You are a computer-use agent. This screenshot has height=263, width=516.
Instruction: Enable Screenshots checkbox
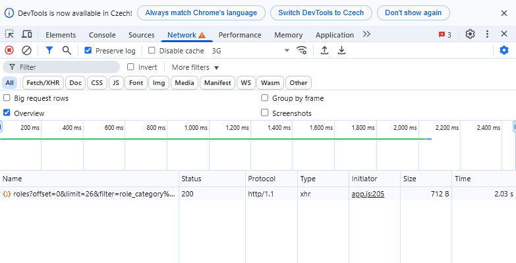click(264, 113)
